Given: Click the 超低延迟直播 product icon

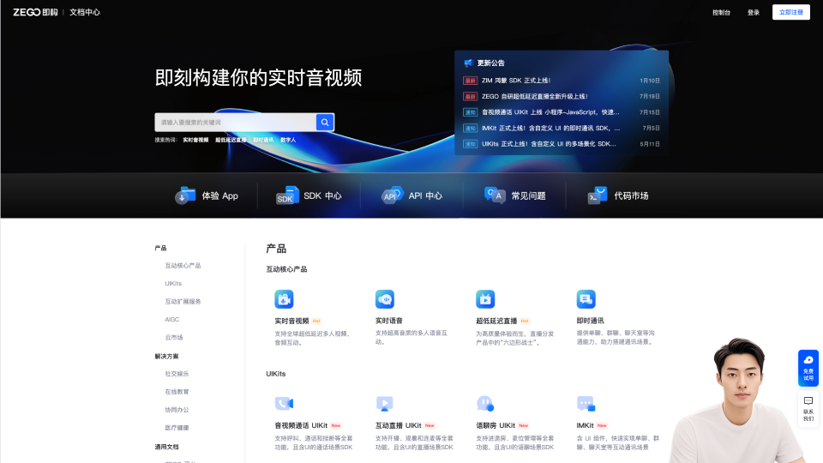Looking at the screenshot, I should pyautogui.click(x=485, y=299).
